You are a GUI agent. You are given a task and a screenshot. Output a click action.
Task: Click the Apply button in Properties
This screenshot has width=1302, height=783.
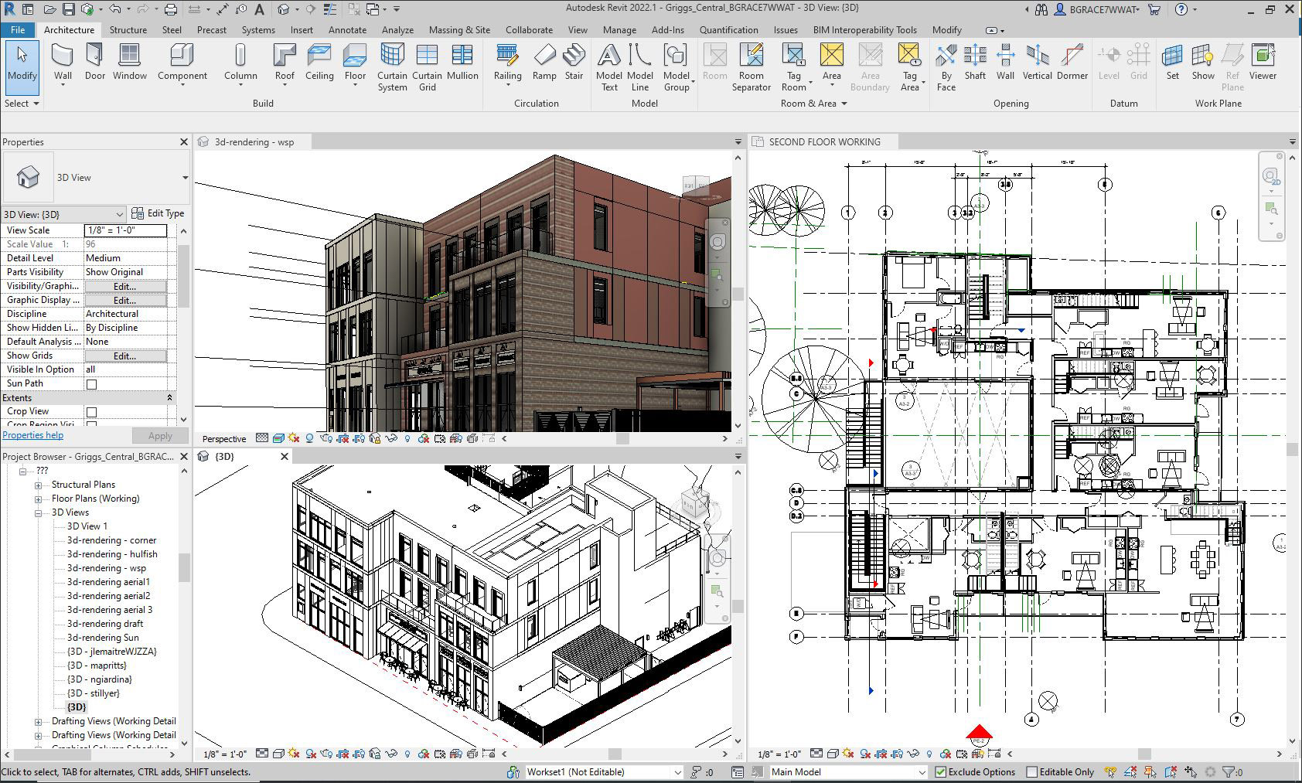pos(160,436)
